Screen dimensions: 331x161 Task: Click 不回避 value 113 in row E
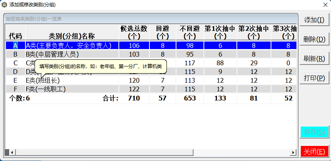click(x=190, y=81)
